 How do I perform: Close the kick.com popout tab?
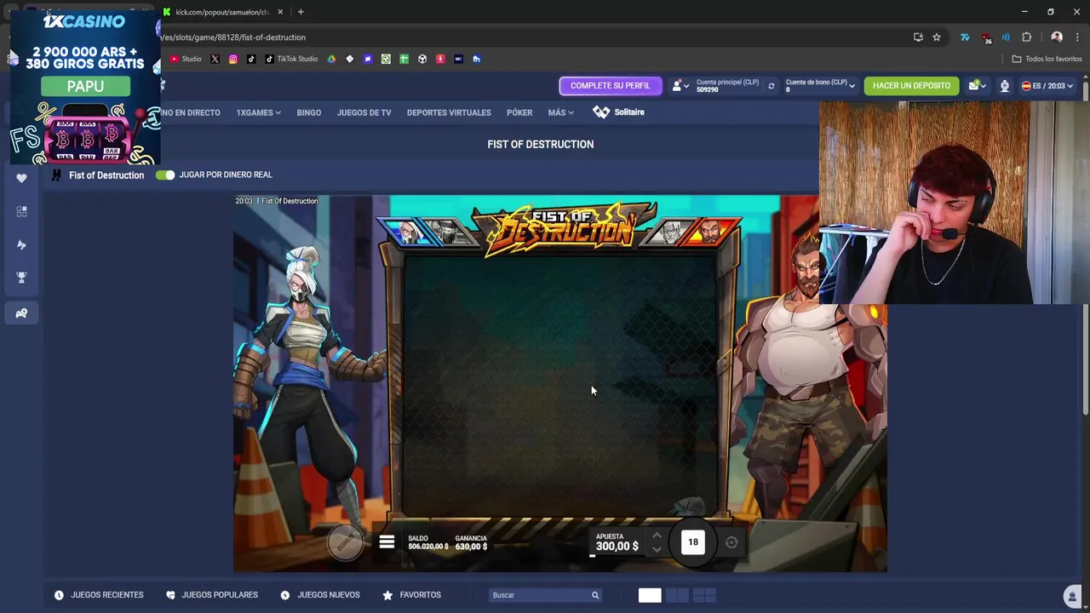click(280, 12)
